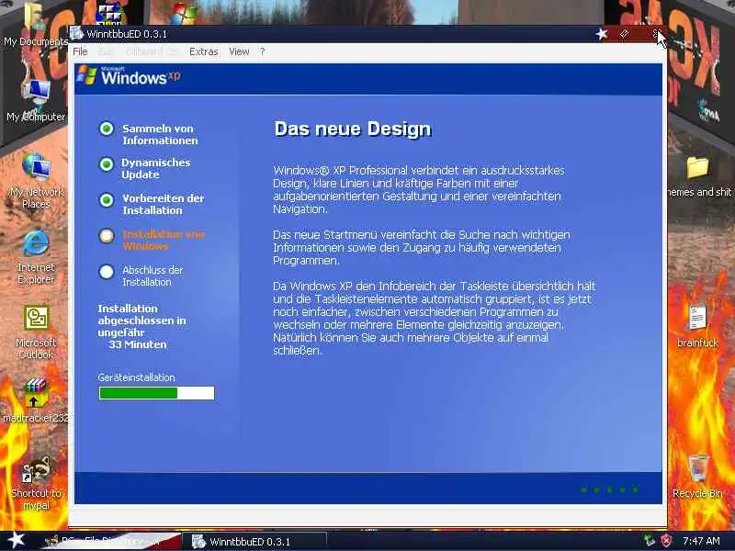The image size is (735, 551).
Task: Select the Abschluss der Installation step bullet
Action: point(107,272)
